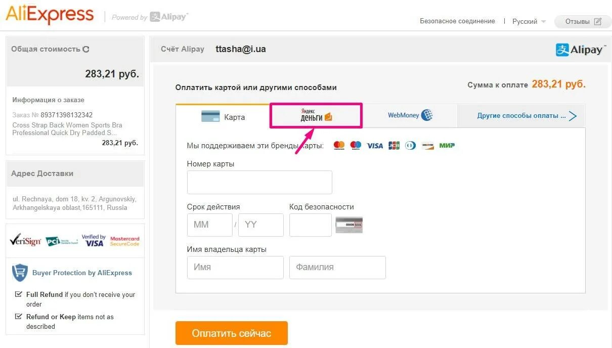Click the AliExpress logo
The width and height of the screenshot is (612, 348).
tap(50, 15)
